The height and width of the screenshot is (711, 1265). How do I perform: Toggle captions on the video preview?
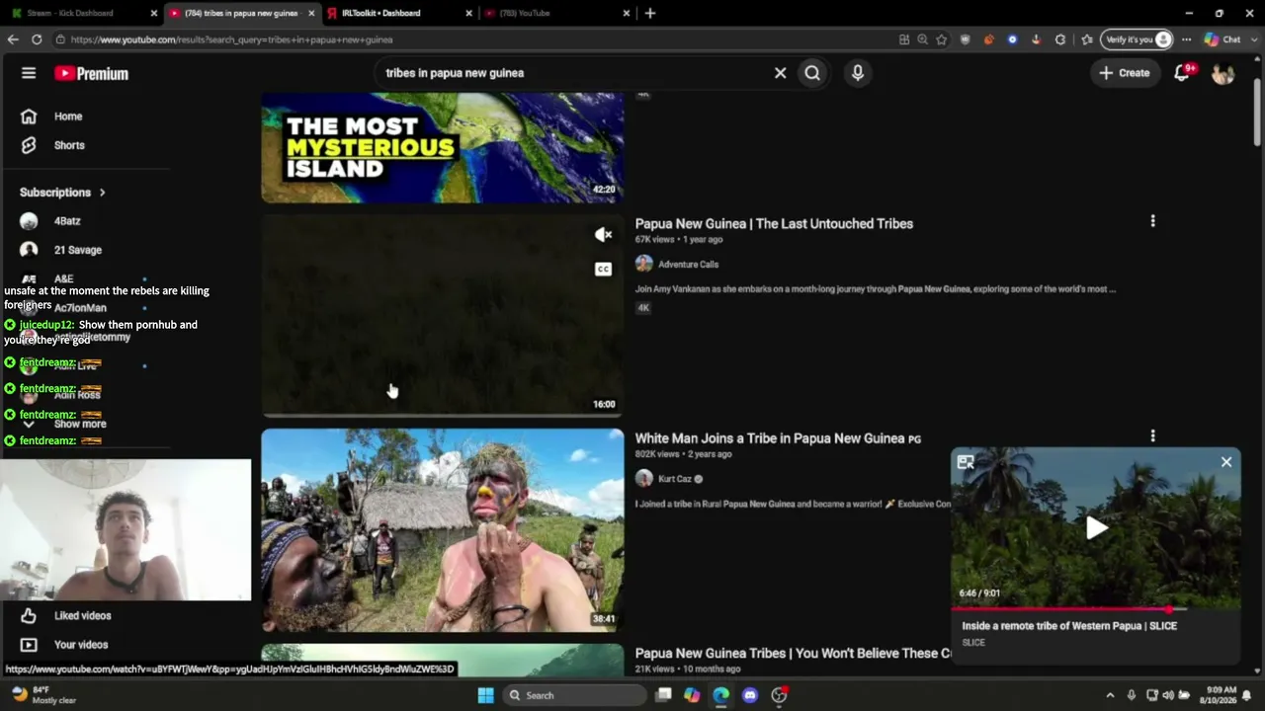pos(604,270)
